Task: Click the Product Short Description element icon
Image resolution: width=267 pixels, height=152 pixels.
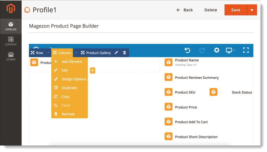Action: coord(168,136)
